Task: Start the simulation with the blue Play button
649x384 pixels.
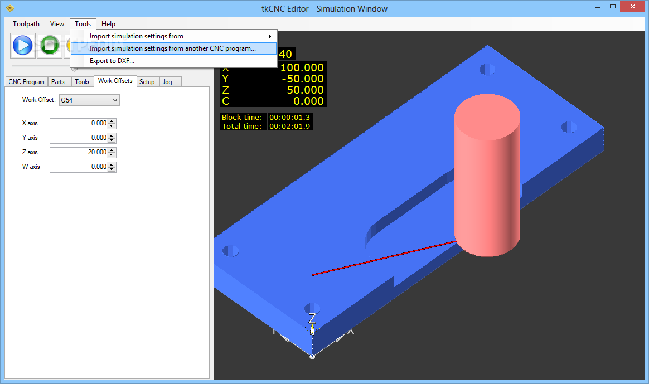Action: coord(23,46)
